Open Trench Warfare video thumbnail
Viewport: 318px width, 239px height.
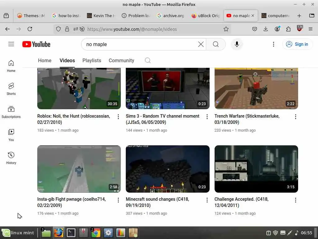click(x=256, y=88)
